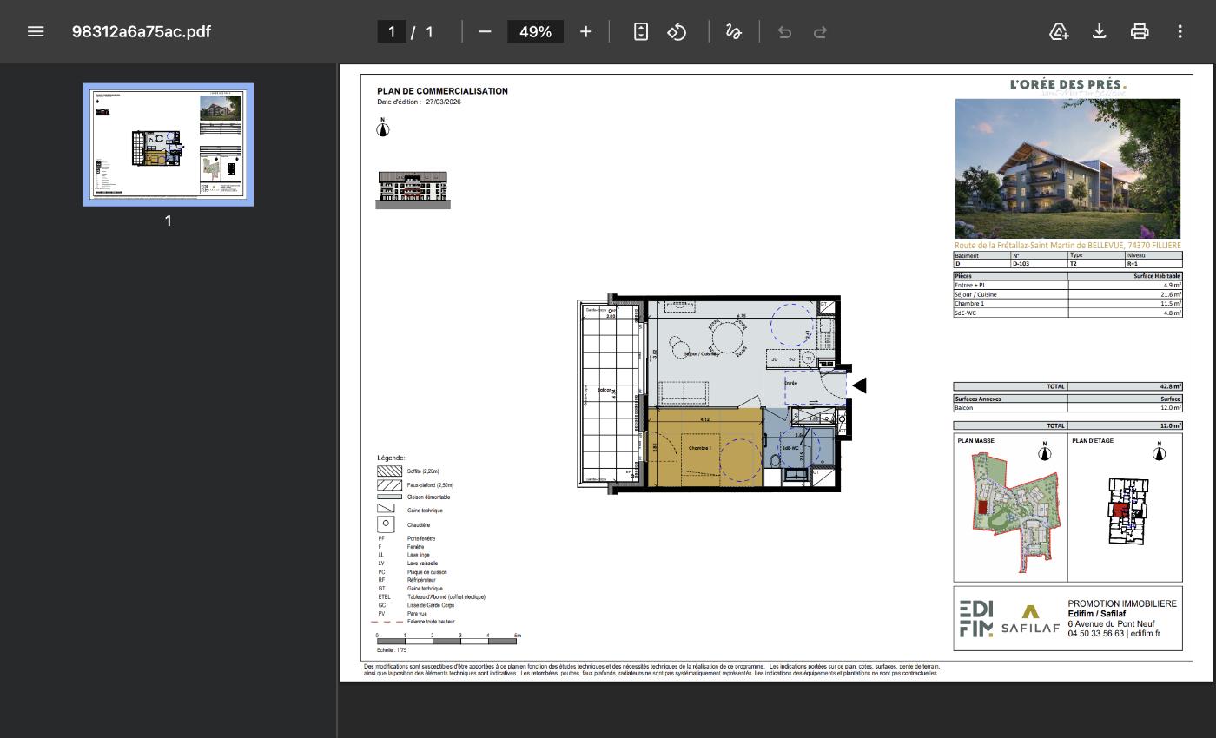The image size is (1216, 738).
Task: Download the PDF file
Action: coord(1099,31)
